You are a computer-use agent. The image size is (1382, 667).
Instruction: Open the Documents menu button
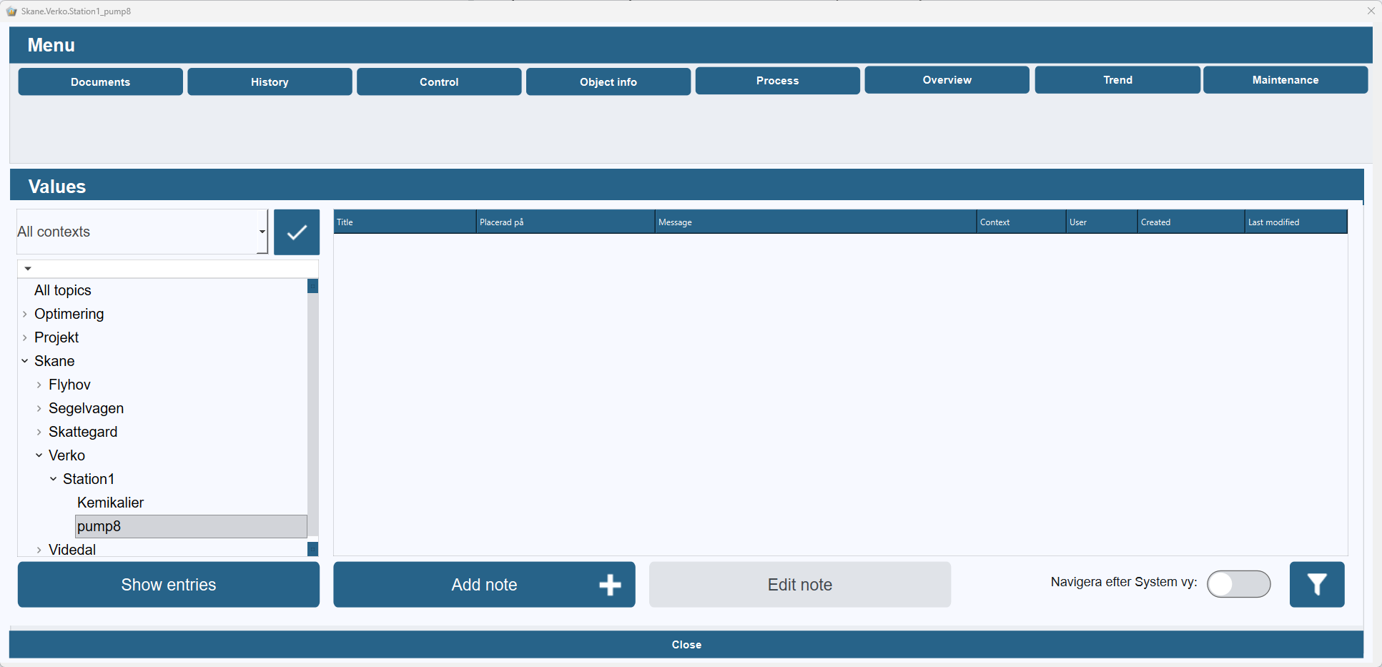(100, 81)
